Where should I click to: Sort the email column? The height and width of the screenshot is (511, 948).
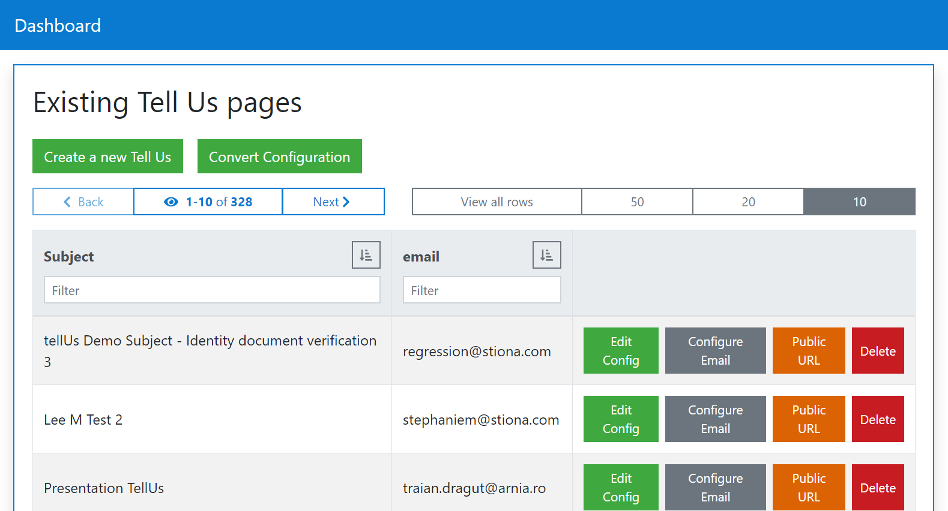tap(546, 256)
